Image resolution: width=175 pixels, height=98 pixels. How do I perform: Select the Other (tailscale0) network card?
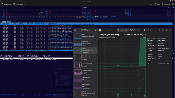click(x=85, y=65)
